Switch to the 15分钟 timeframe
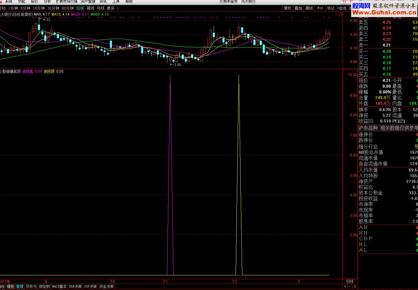418x290 pixels. click(x=39, y=8)
